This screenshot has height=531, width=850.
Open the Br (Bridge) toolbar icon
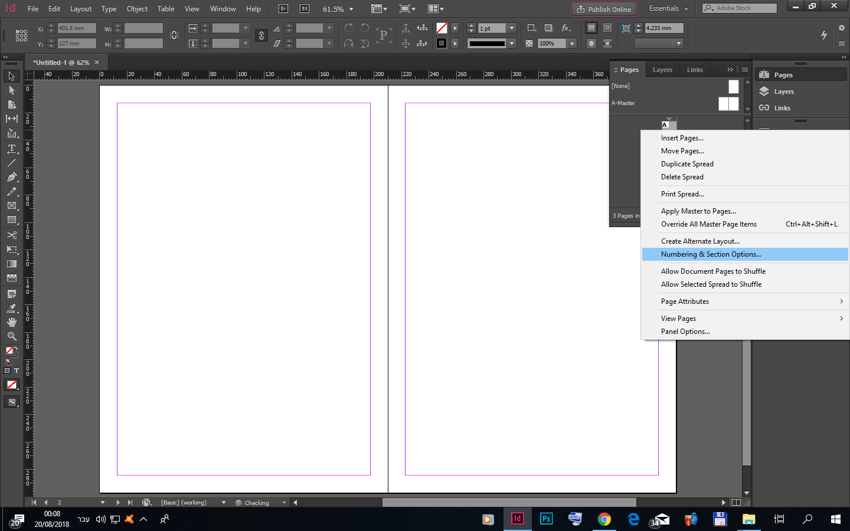pos(283,8)
